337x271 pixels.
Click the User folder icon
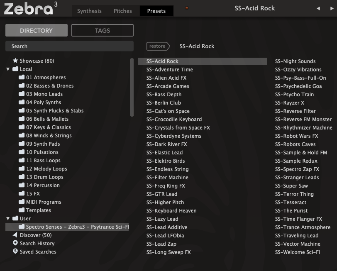pos(15,218)
